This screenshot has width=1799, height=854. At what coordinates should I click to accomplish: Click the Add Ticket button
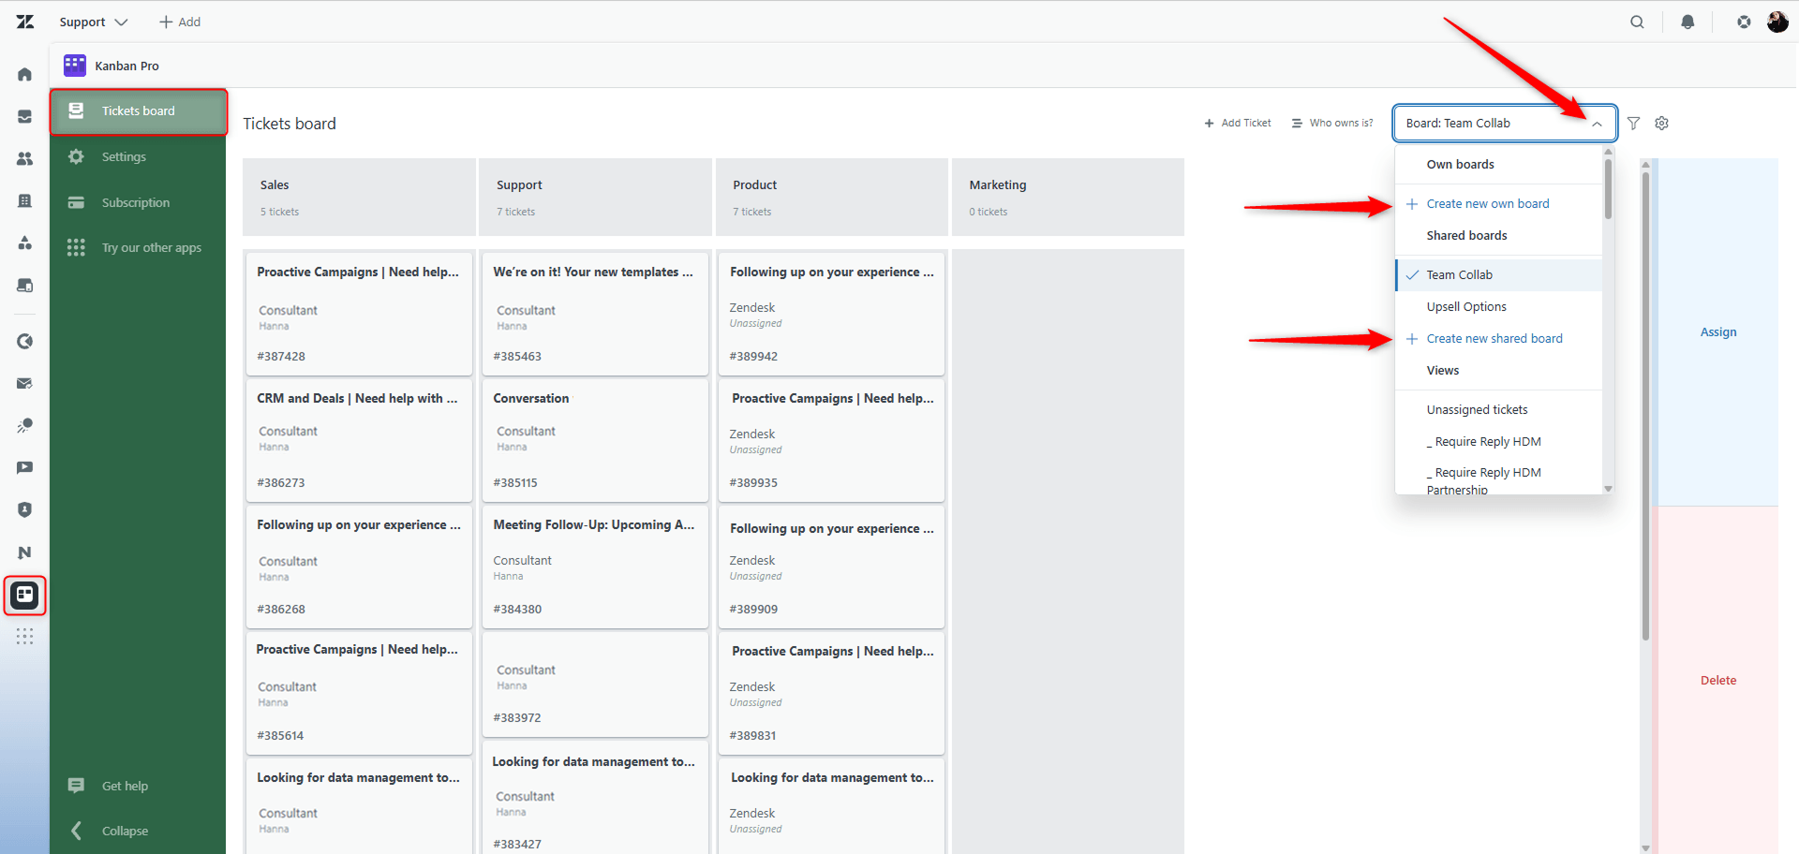(x=1237, y=123)
